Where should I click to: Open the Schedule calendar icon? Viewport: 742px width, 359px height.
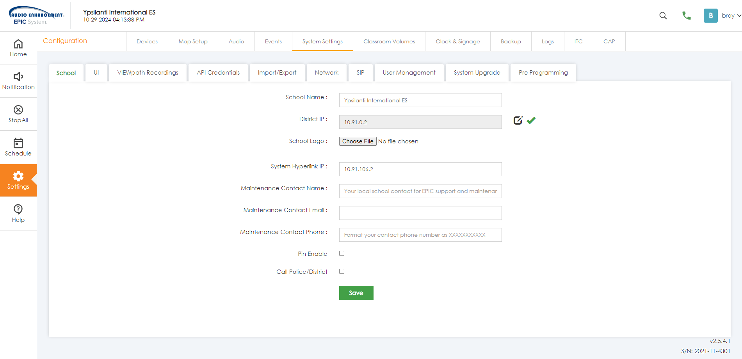18,143
